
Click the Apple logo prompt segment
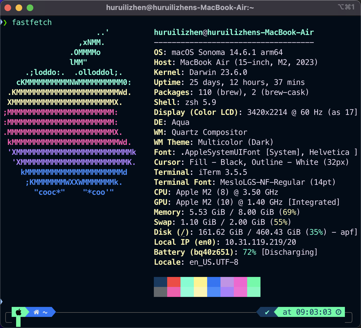click(x=19, y=312)
